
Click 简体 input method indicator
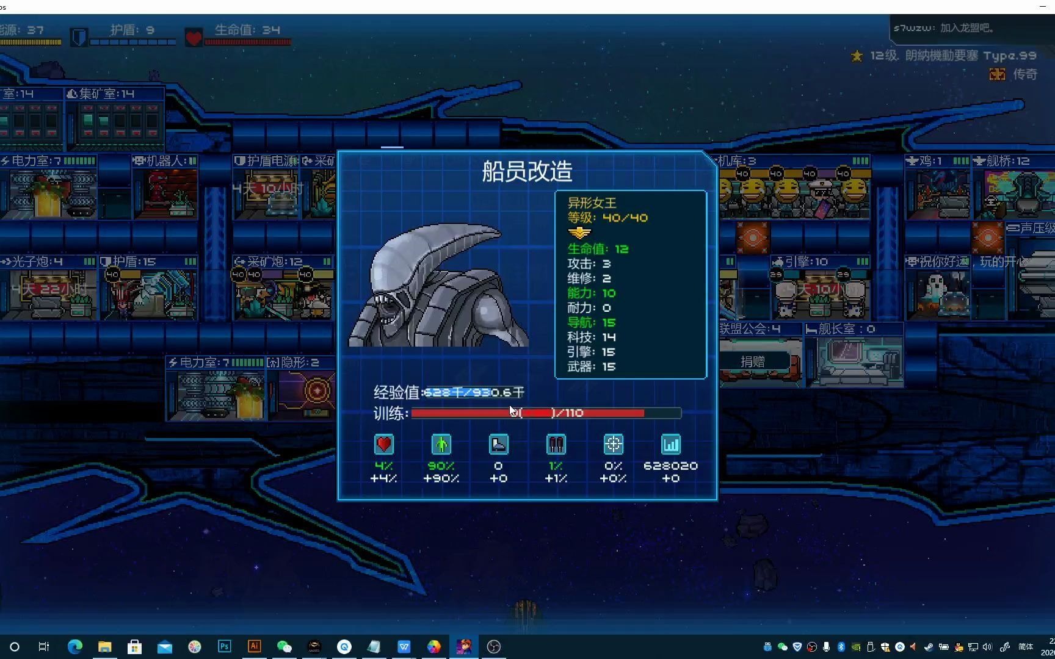(1026, 647)
